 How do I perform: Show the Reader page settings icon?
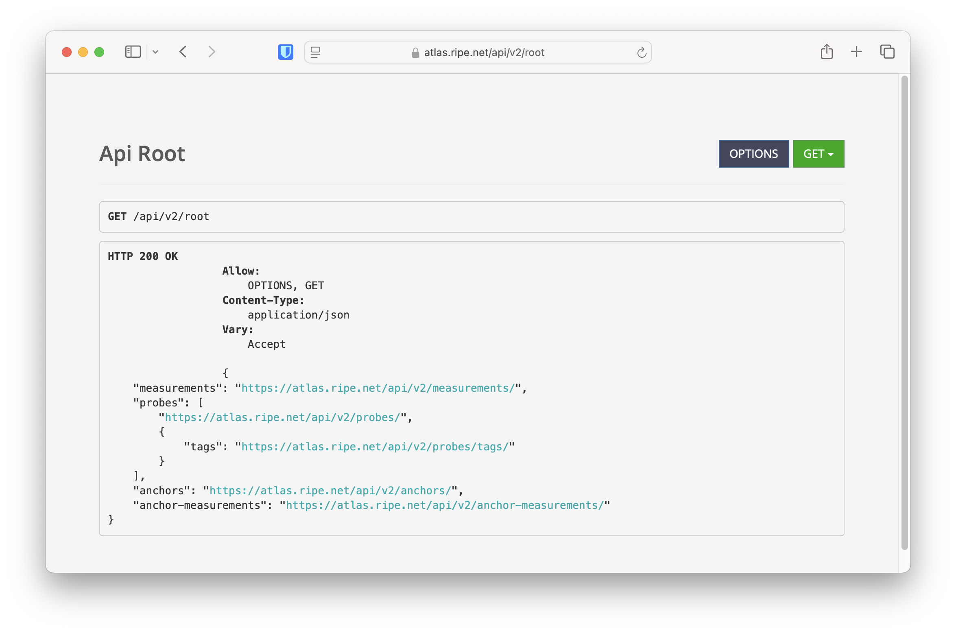315,52
